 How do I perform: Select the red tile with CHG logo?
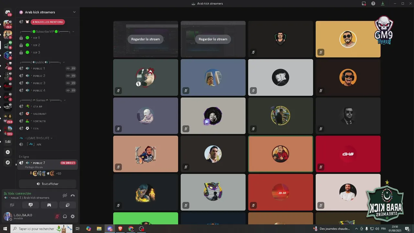click(x=348, y=154)
